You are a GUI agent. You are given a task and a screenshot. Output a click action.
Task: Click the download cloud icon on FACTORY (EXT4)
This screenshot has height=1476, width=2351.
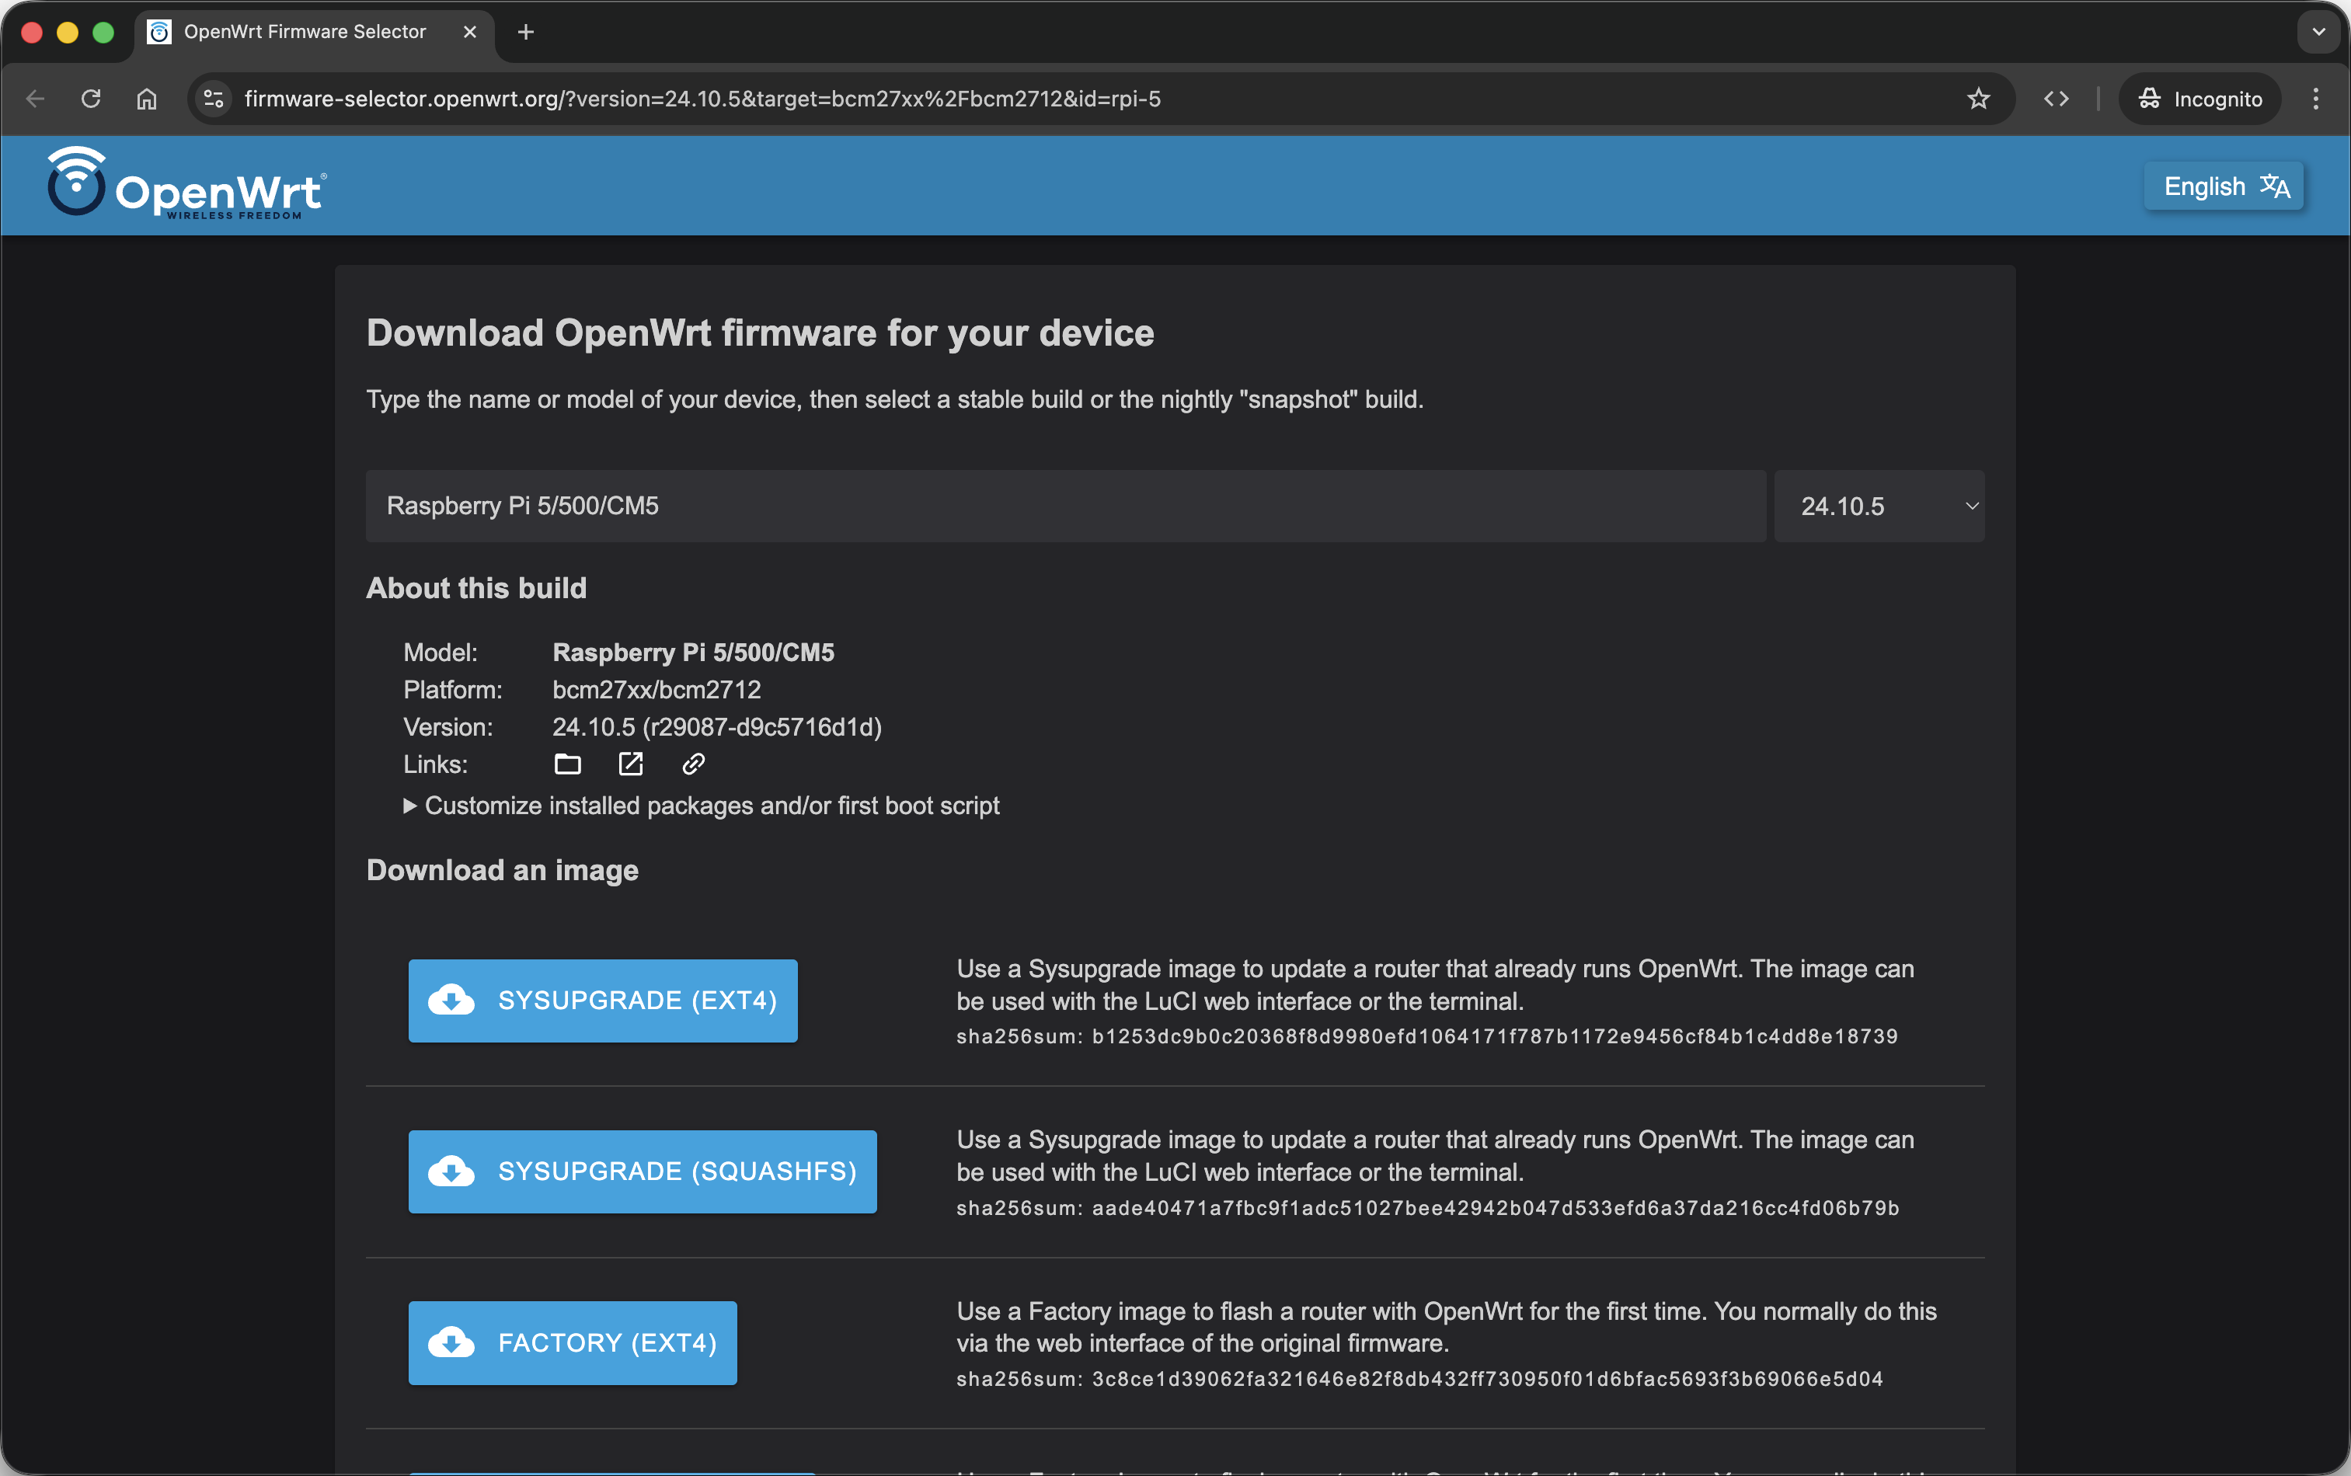click(x=450, y=1342)
